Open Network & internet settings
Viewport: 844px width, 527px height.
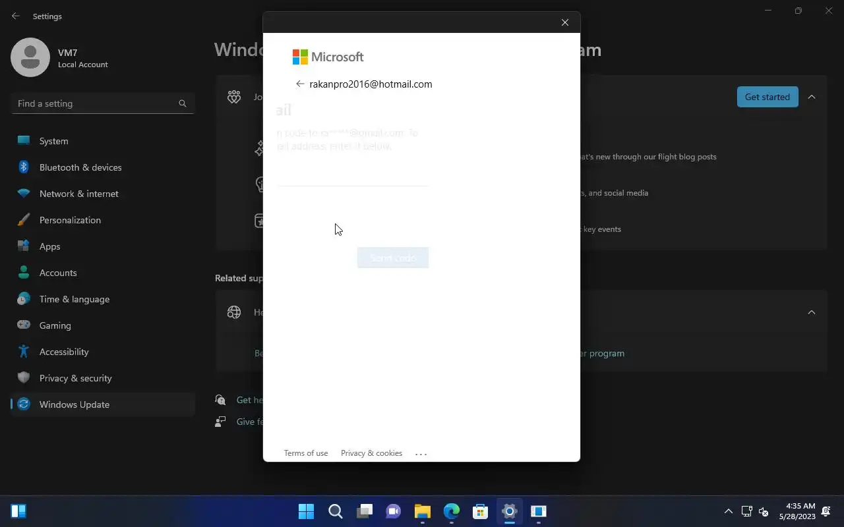point(103,194)
